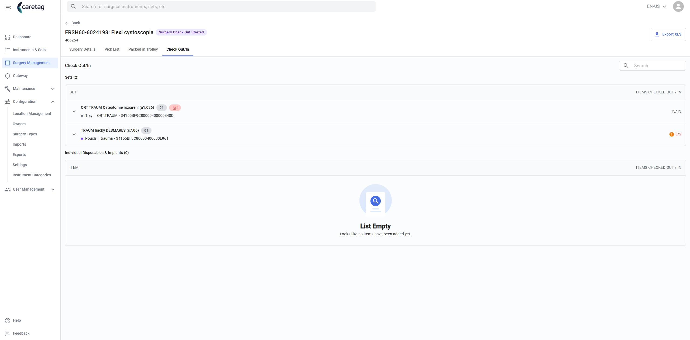Click the red lock warning badge
690x340 pixels.
pos(175,108)
